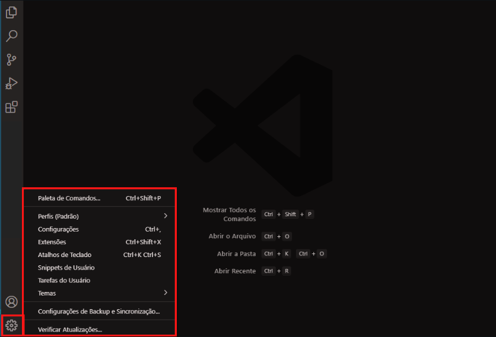Click the Manage gear icon
The width and height of the screenshot is (496, 337).
tap(11, 325)
